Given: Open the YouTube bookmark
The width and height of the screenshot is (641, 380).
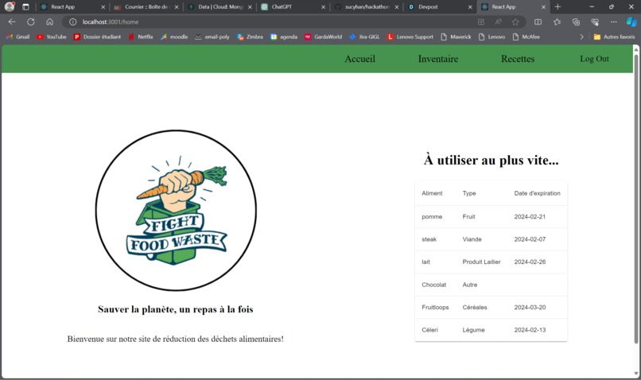Looking at the screenshot, I should (x=52, y=37).
